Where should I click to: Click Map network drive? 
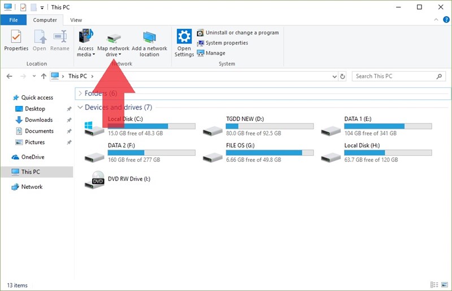tap(114, 43)
